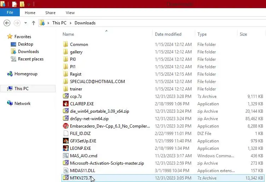This screenshot has width=266, height=182.
Task: Click the CLAIREP.EXE application icon
Action: click(66, 104)
